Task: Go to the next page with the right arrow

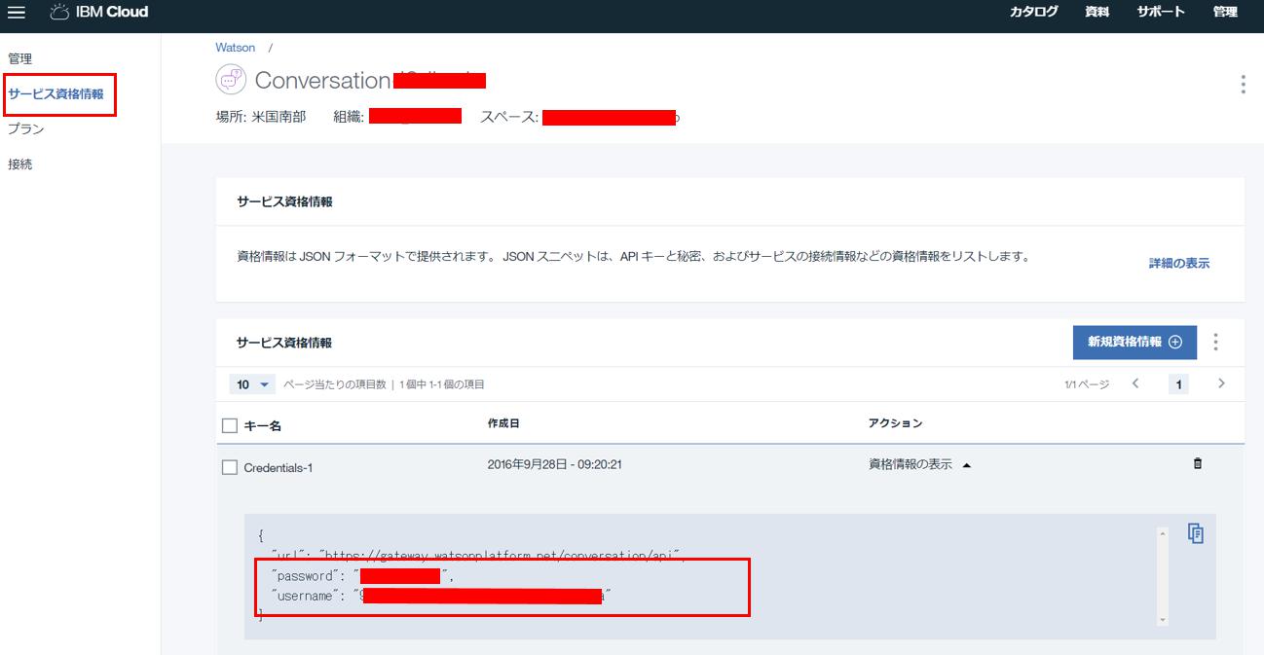Action: click(x=1221, y=383)
